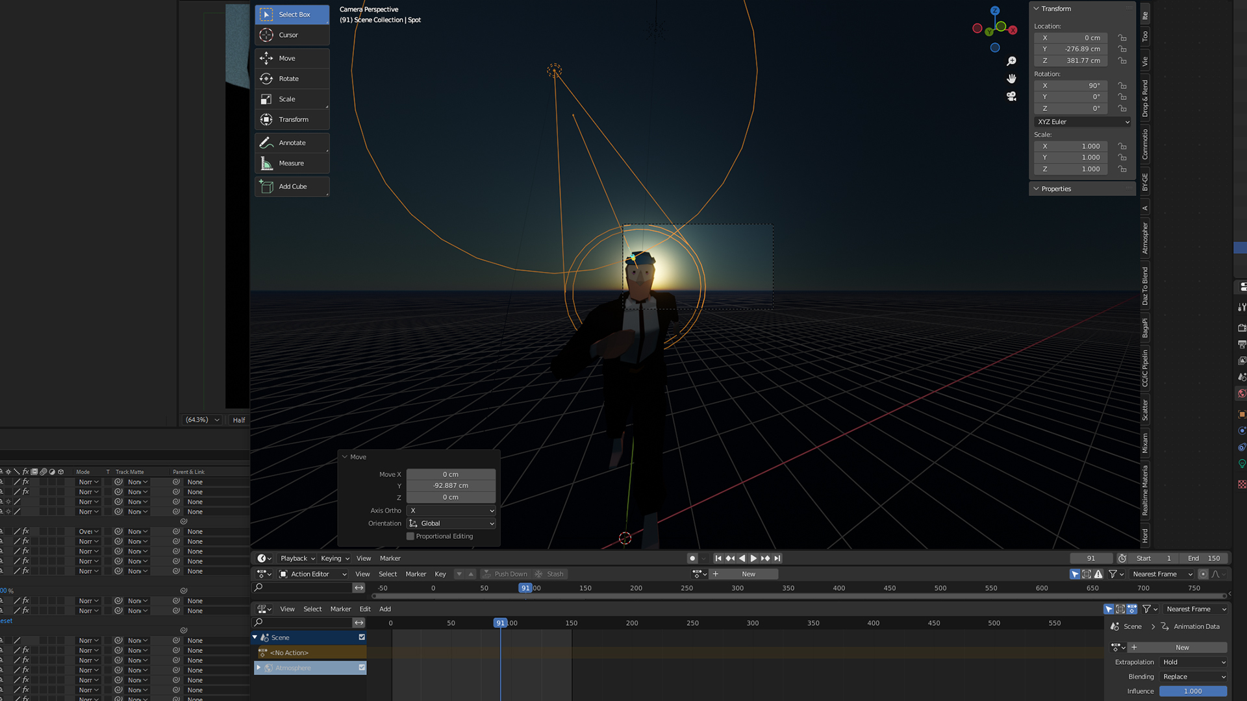This screenshot has height=701, width=1247.
Task: Collapse the Move operator panel
Action: tap(345, 457)
